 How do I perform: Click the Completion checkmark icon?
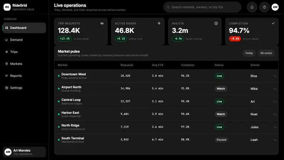[273, 23]
